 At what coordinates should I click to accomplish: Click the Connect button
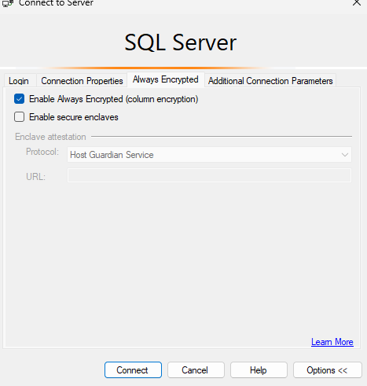(x=133, y=370)
